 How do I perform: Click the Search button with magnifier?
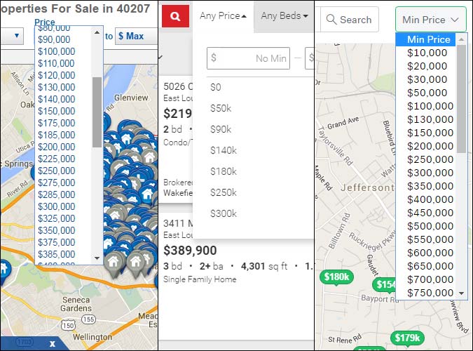349,20
